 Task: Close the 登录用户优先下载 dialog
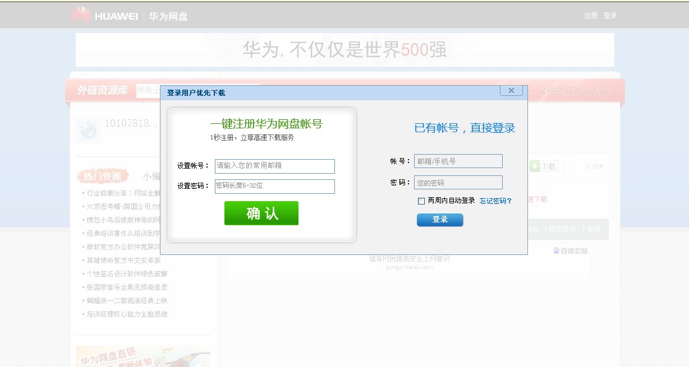tap(511, 90)
